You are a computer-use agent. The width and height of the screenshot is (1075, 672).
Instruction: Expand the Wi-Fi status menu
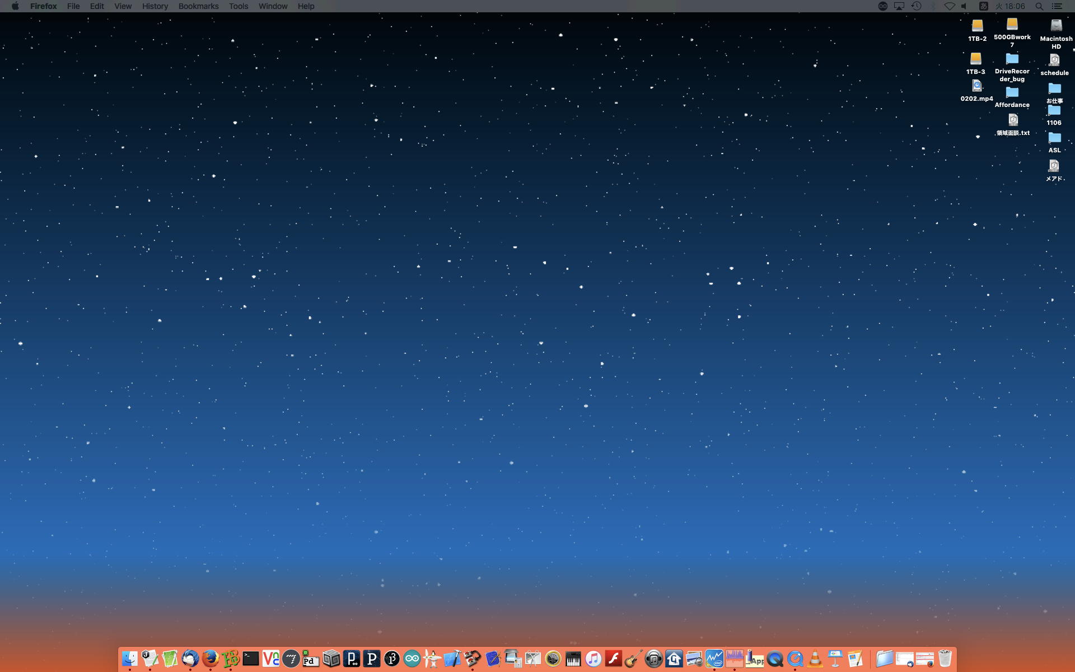click(x=949, y=6)
